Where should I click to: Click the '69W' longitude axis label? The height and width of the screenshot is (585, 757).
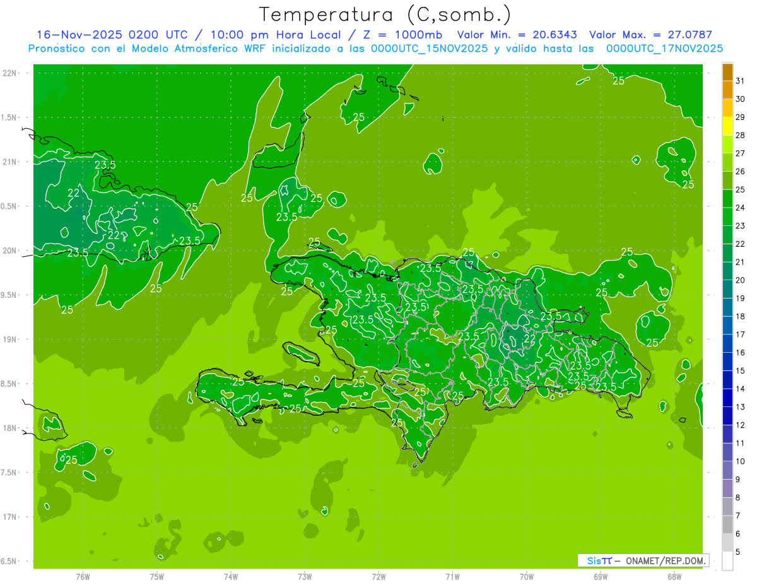(x=601, y=577)
